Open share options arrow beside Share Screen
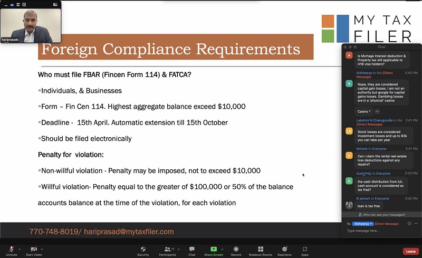This screenshot has width=422, height=258. pyautogui.click(x=222, y=249)
